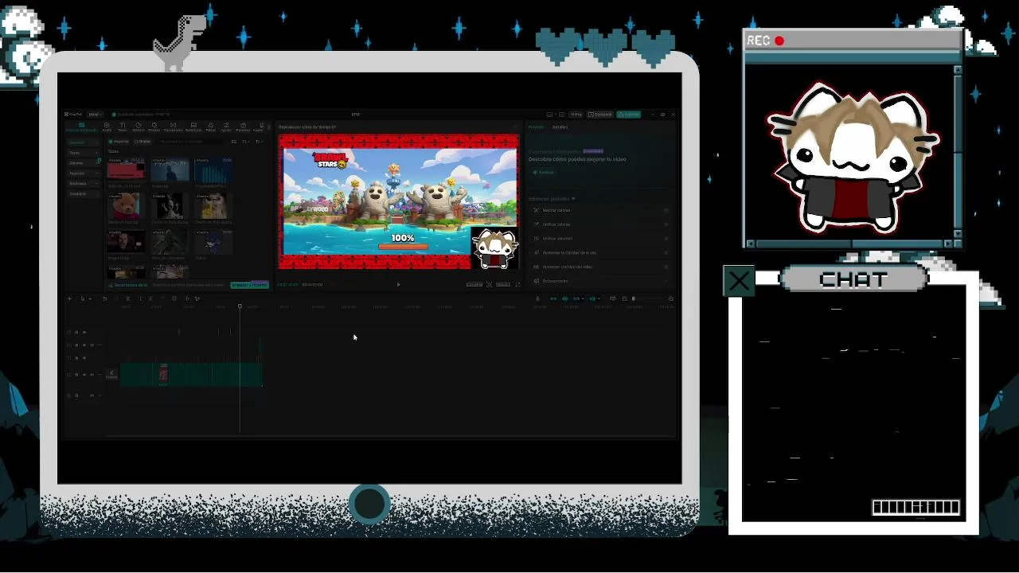Screen dimensions: 1019x573
Task: Hide the main video track
Action: click(x=84, y=374)
